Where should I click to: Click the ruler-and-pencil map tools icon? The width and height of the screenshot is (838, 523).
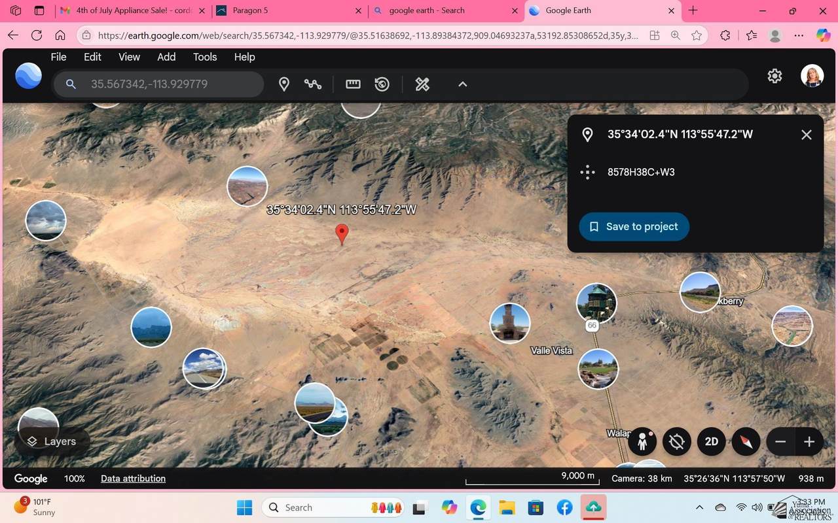(x=422, y=84)
